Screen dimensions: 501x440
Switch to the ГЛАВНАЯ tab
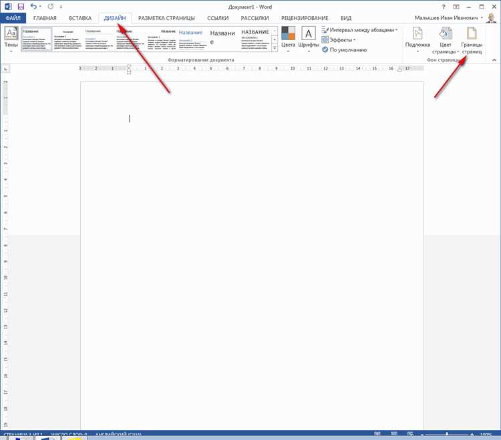click(45, 18)
